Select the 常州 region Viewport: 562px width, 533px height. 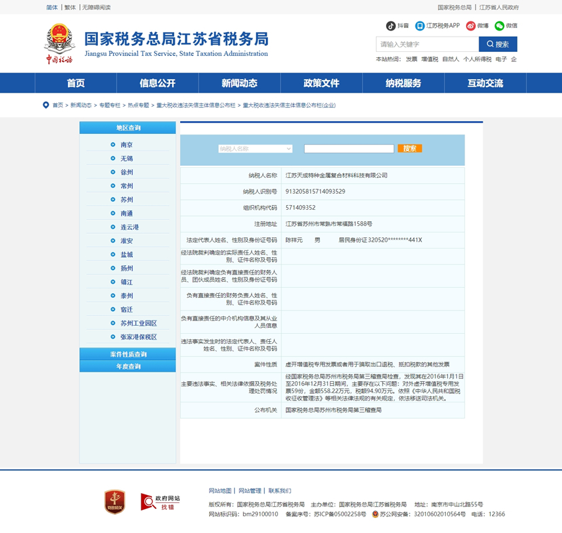coord(127,186)
